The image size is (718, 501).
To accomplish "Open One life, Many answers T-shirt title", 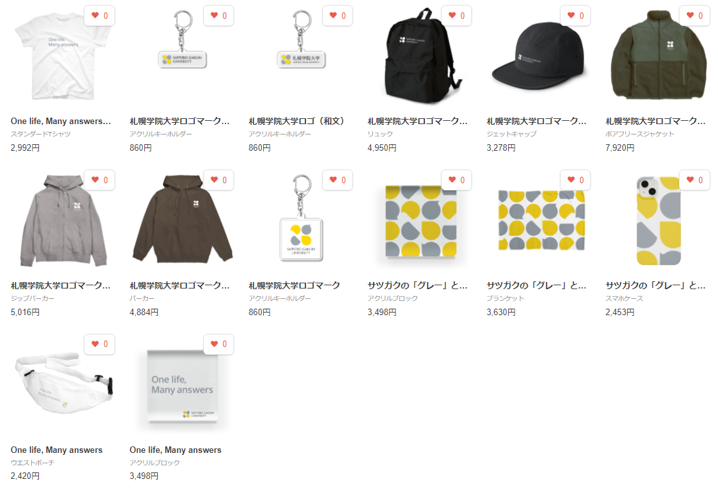I will (61, 122).
